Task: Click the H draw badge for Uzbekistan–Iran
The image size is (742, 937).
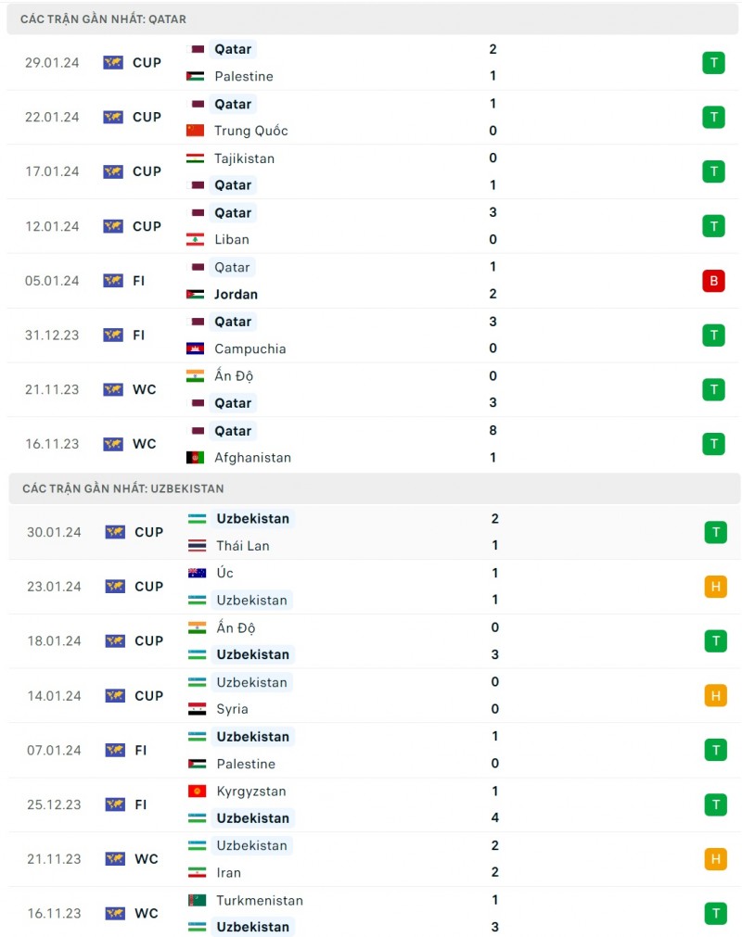Action: click(715, 859)
